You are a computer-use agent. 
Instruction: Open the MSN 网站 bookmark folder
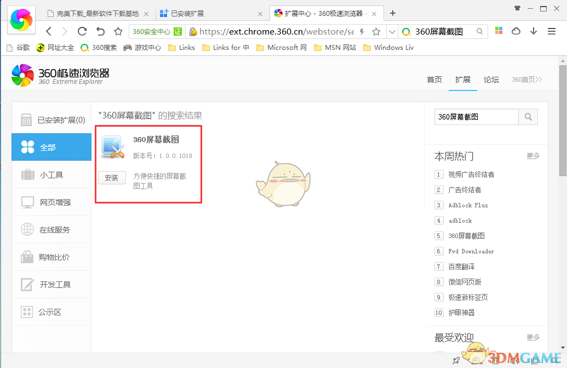pos(335,47)
